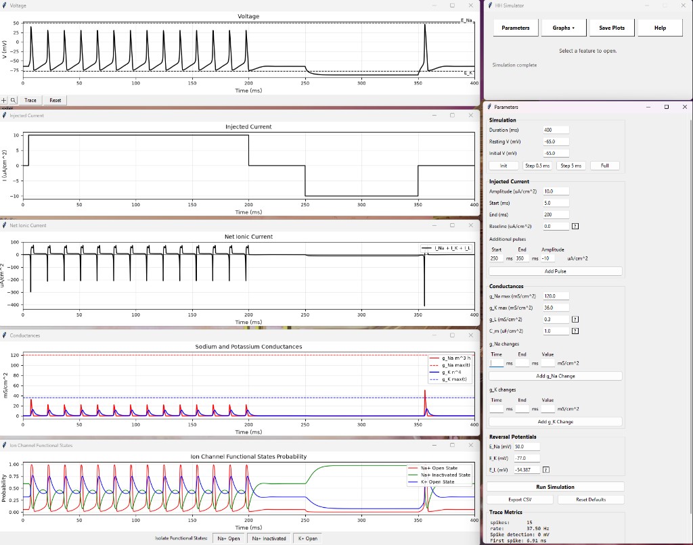Click the Resting V (mV) input field
The width and height of the screenshot is (693, 545).
coord(556,142)
